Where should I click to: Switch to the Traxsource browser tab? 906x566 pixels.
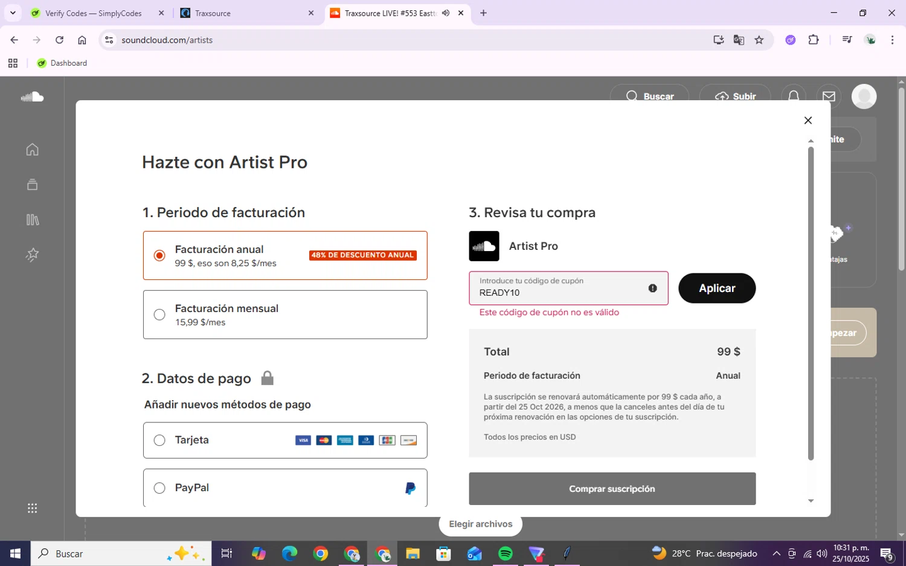point(248,13)
